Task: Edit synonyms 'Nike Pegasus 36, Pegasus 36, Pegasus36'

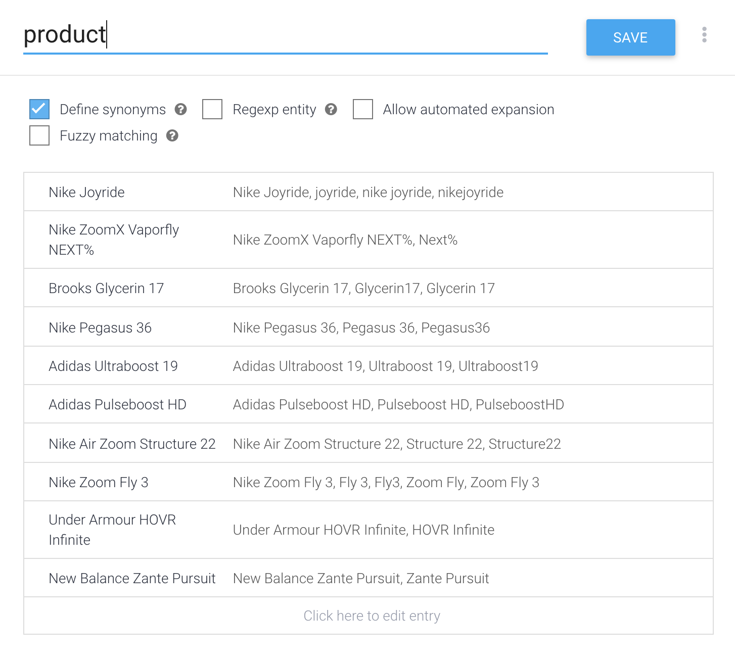Action: point(361,327)
